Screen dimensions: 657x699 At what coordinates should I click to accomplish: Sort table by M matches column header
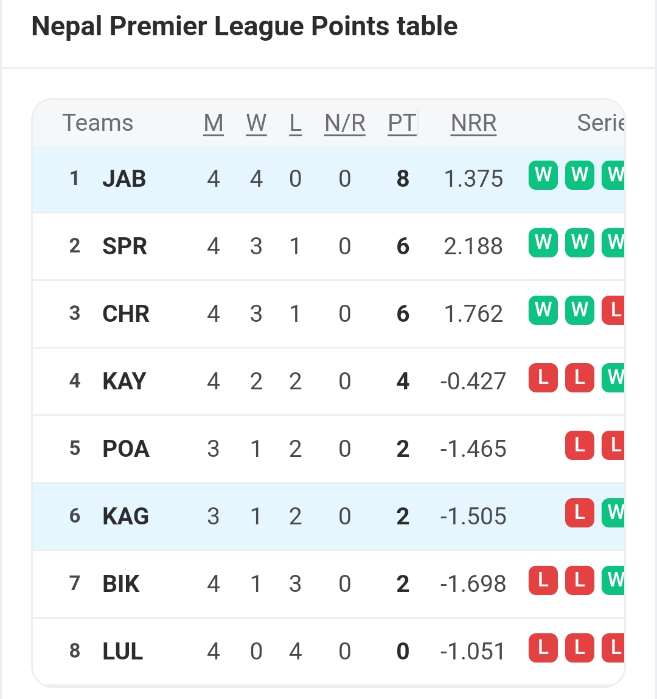point(214,123)
